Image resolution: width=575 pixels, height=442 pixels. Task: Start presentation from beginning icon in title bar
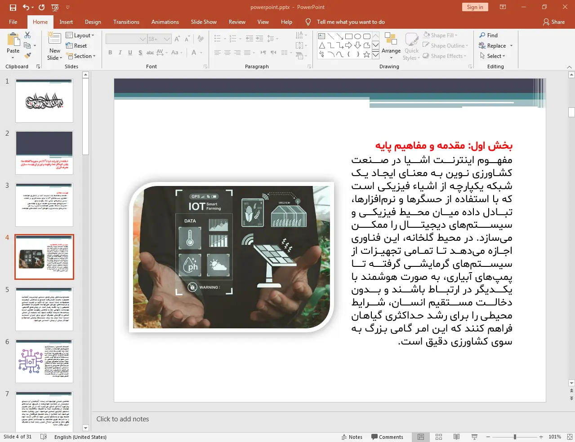[x=55, y=7]
